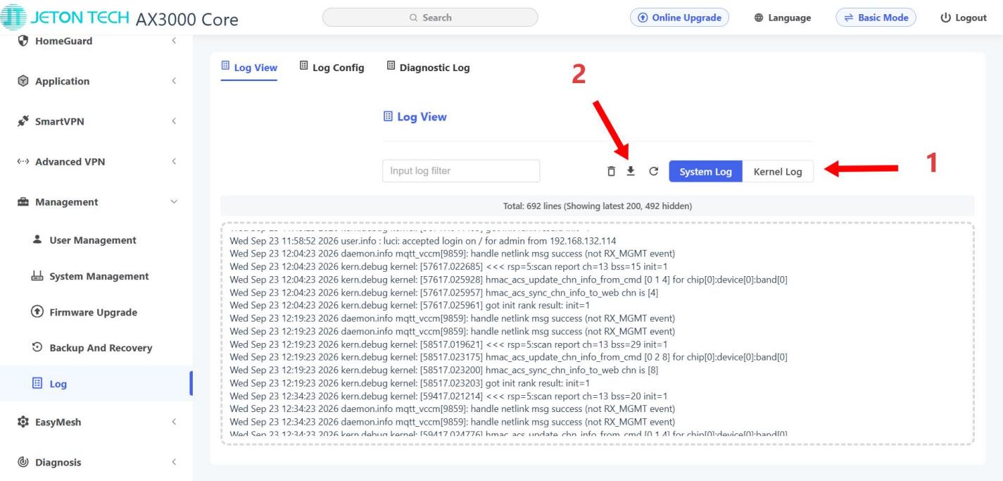Click the Language text
The width and height of the screenshot is (1003, 481).
pos(790,18)
